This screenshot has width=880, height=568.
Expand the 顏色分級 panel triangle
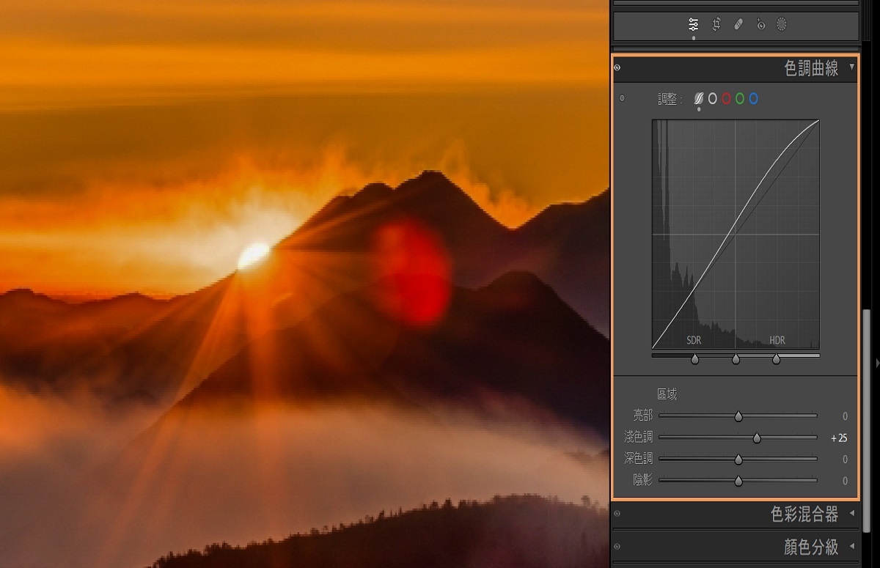point(851,546)
